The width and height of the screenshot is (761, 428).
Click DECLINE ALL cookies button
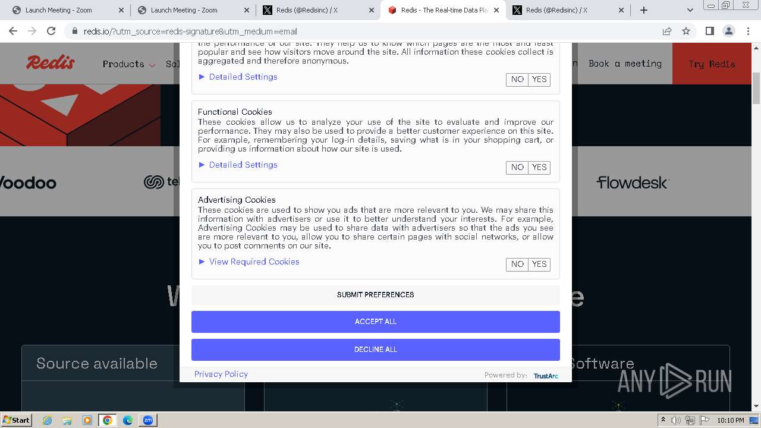376,350
